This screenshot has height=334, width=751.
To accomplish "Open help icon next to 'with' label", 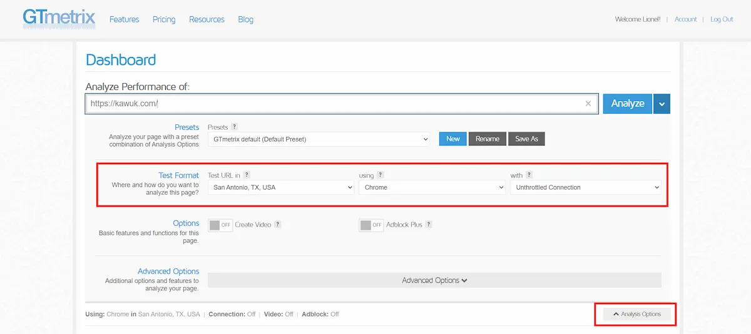I will [x=529, y=175].
